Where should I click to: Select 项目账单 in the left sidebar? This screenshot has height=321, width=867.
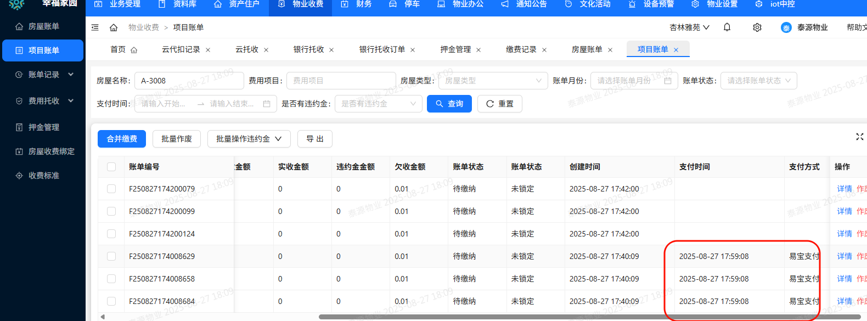[43, 50]
